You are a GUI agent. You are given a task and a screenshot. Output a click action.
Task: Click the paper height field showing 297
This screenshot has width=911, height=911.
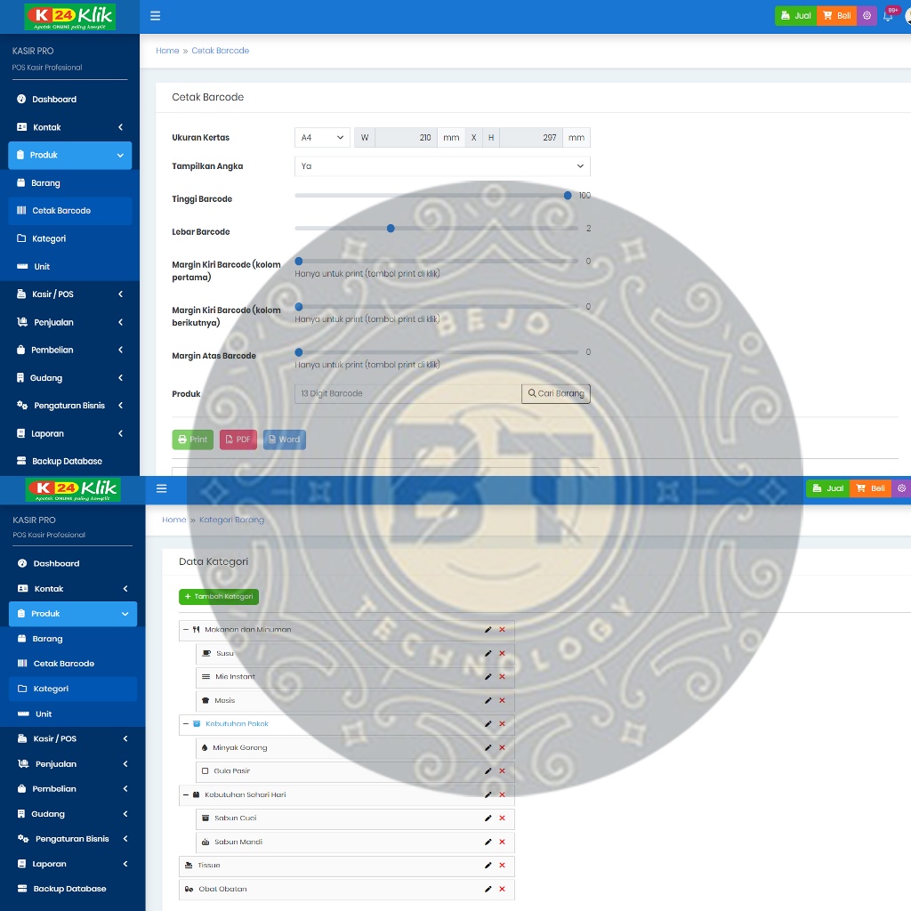point(530,138)
